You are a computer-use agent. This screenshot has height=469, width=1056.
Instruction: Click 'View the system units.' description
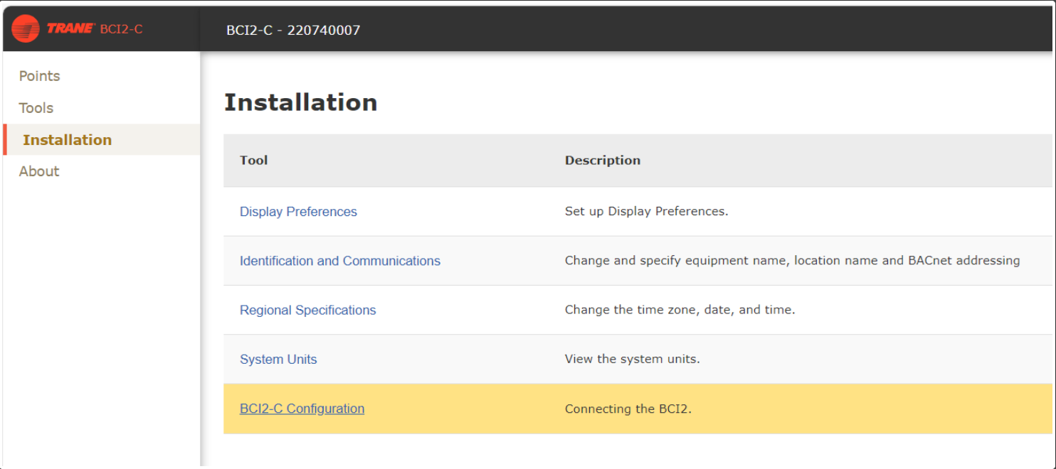(x=633, y=359)
